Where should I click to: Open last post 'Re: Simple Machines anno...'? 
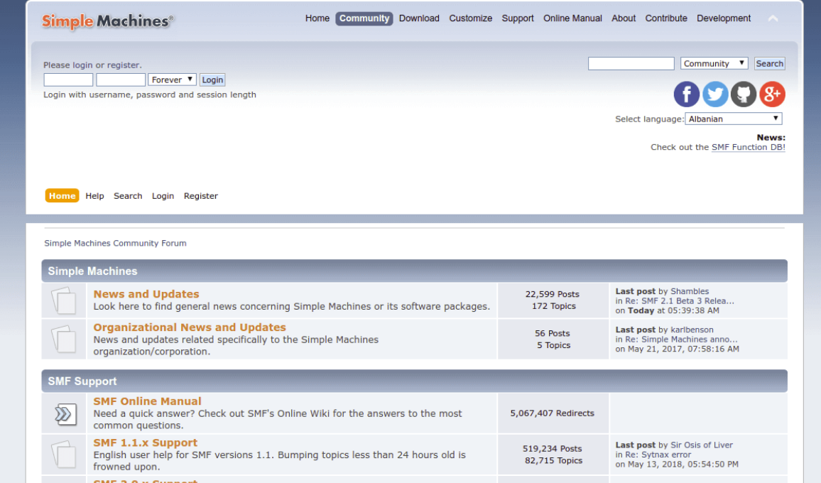pyautogui.click(x=681, y=340)
